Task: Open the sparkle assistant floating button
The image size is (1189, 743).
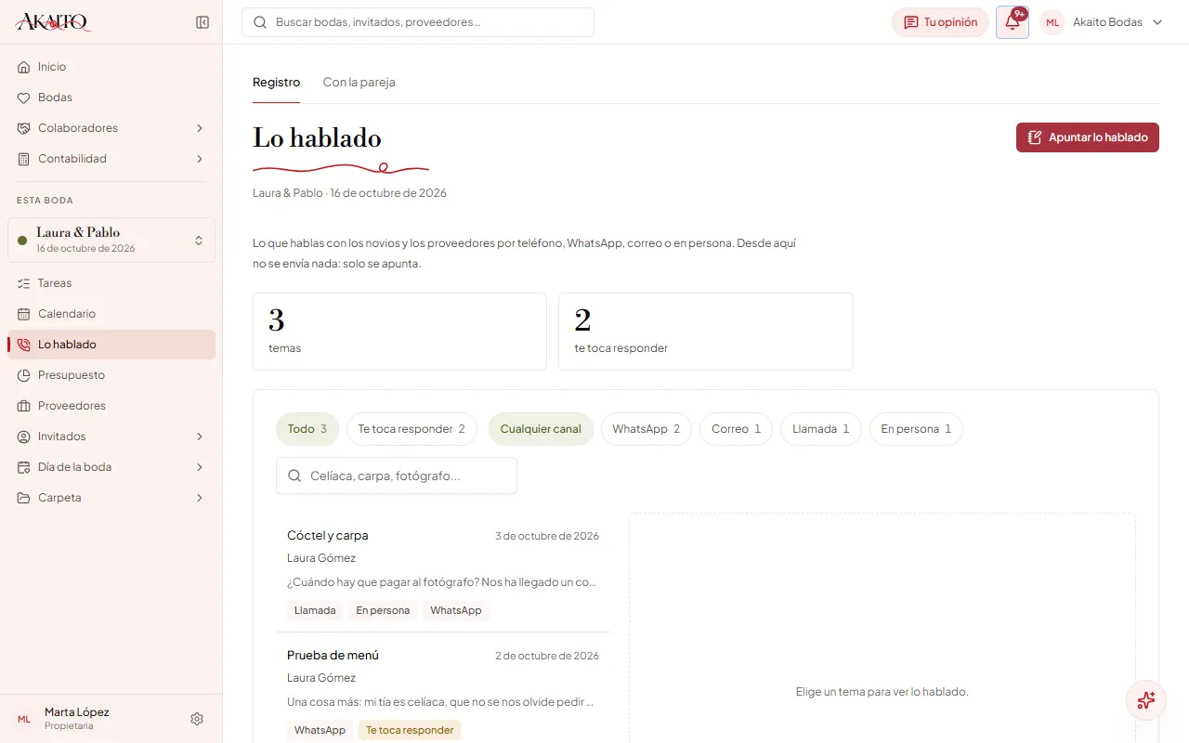Action: point(1146,700)
